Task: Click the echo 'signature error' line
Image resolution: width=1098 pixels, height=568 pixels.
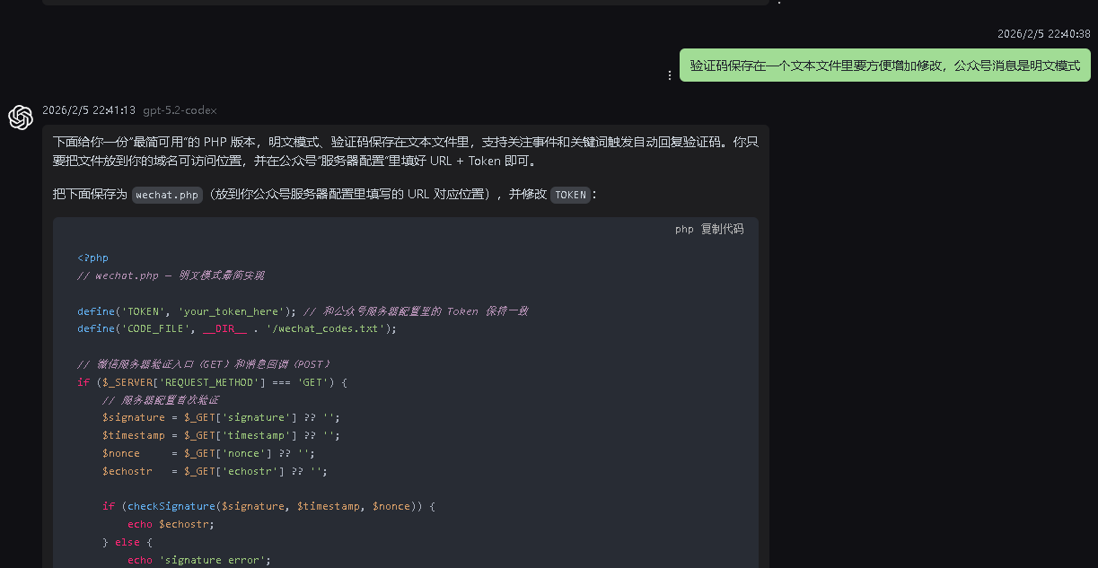Action: pos(198,560)
